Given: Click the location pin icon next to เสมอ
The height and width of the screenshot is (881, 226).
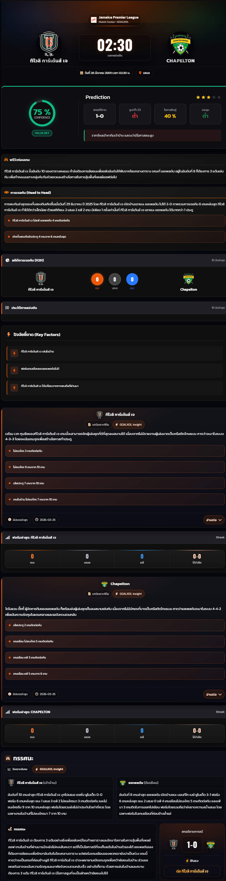Looking at the screenshot, I should [140, 73].
